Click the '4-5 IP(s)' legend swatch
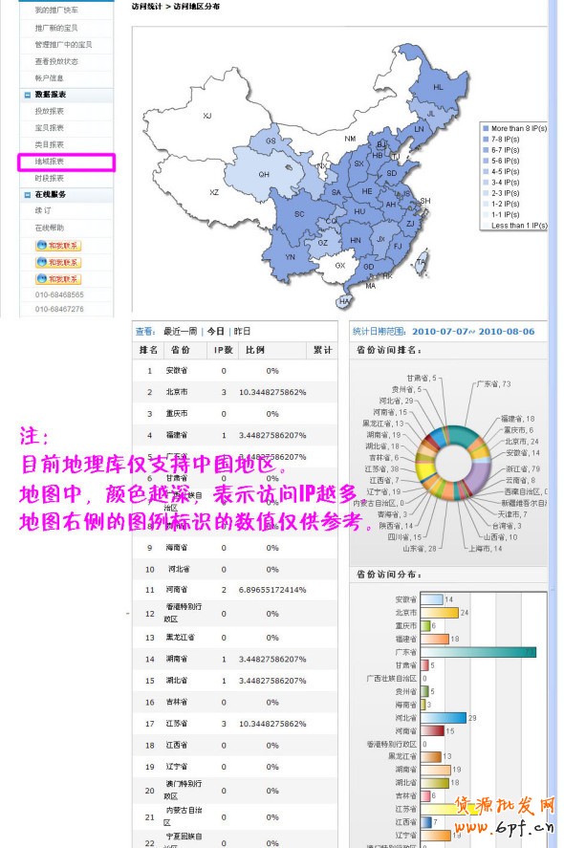Screen dimensions: 564x848 click(x=486, y=171)
